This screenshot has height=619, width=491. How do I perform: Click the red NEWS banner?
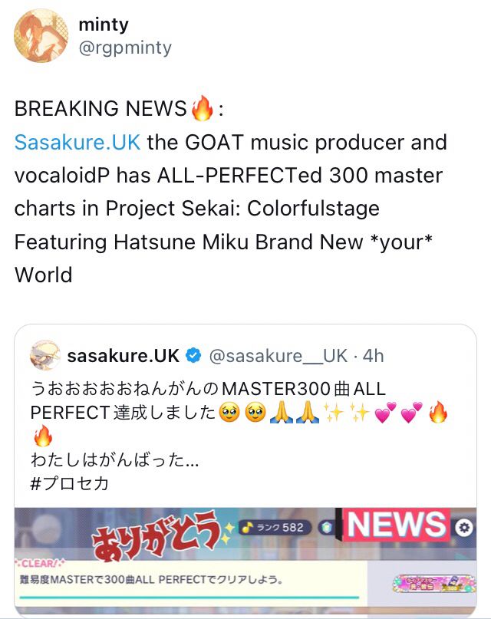[397, 525]
